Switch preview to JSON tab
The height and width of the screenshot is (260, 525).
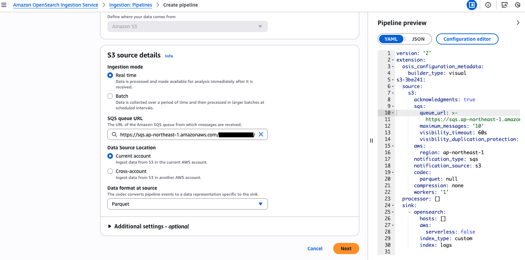(418, 39)
